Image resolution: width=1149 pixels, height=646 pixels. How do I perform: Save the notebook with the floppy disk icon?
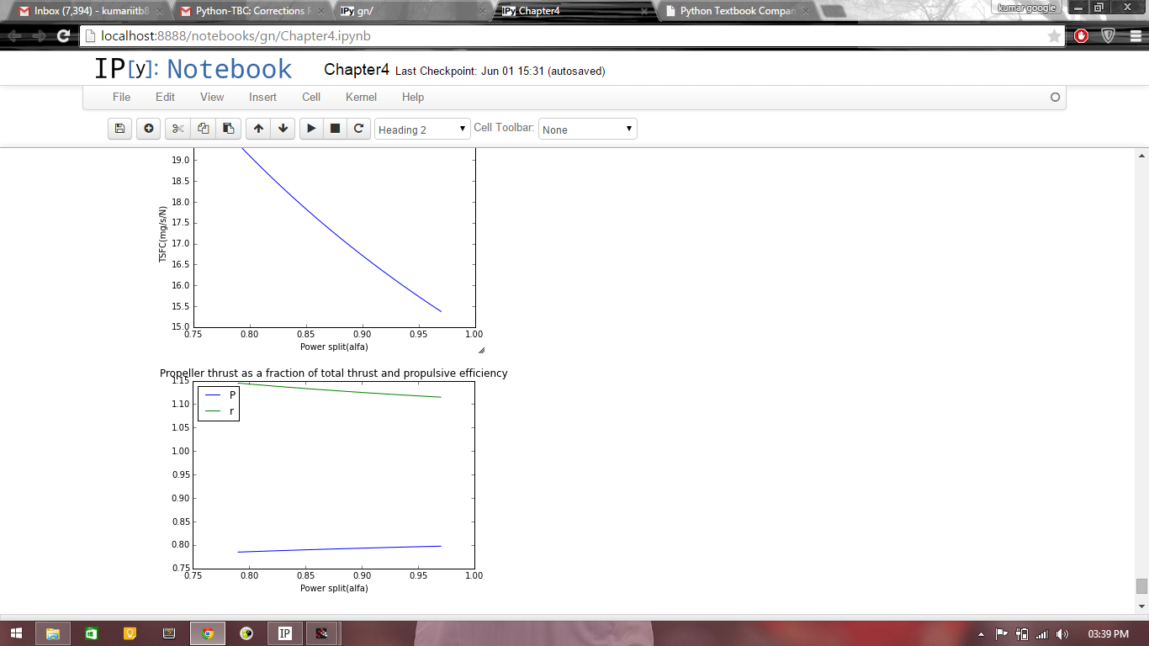[119, 129]
